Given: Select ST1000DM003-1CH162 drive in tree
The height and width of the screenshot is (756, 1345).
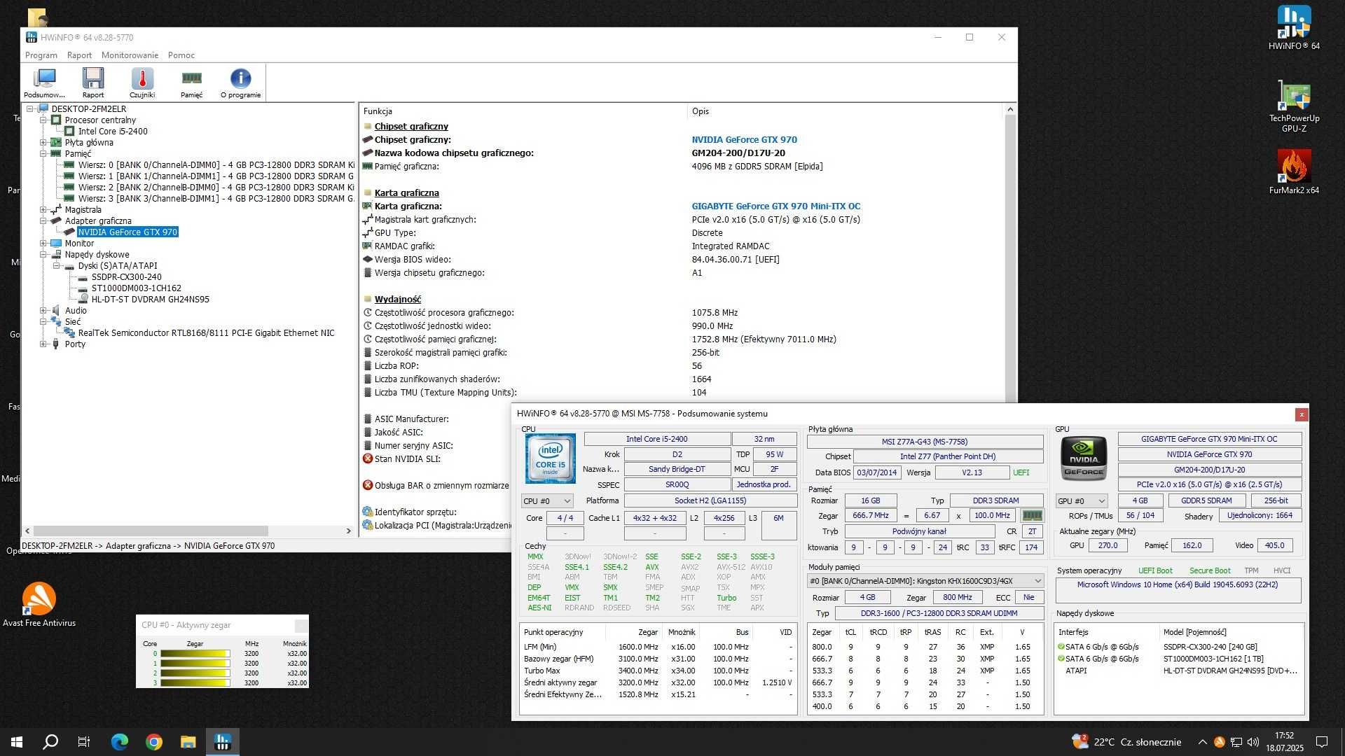Looking at the screenshot, I should point(136,288).
